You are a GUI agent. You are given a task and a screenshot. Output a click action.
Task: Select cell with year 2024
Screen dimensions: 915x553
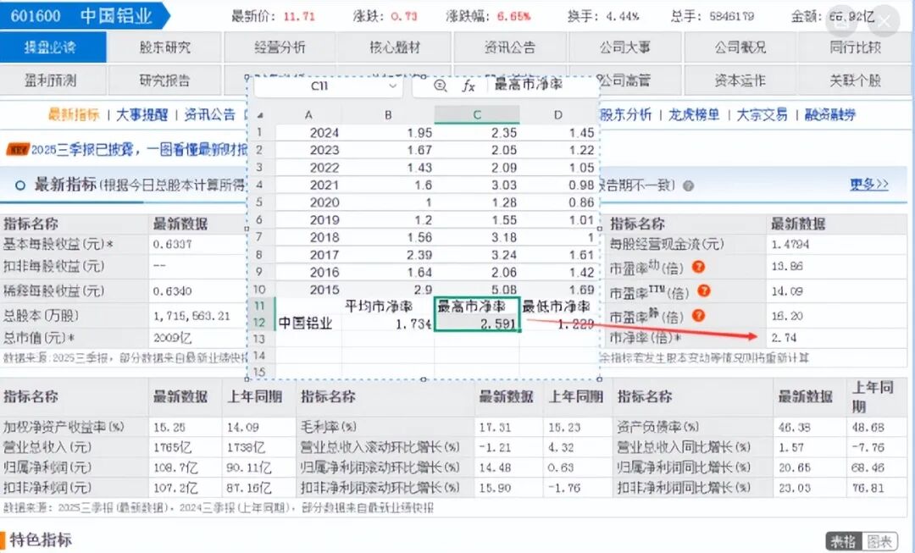tap(308, 133)
